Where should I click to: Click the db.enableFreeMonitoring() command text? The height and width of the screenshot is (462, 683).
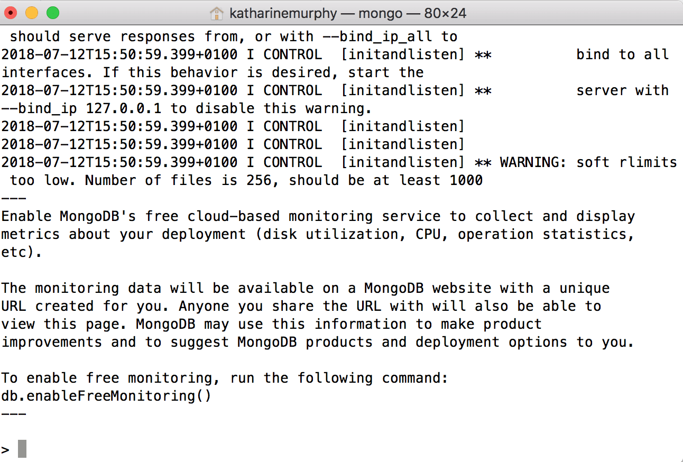click(106, 396)
